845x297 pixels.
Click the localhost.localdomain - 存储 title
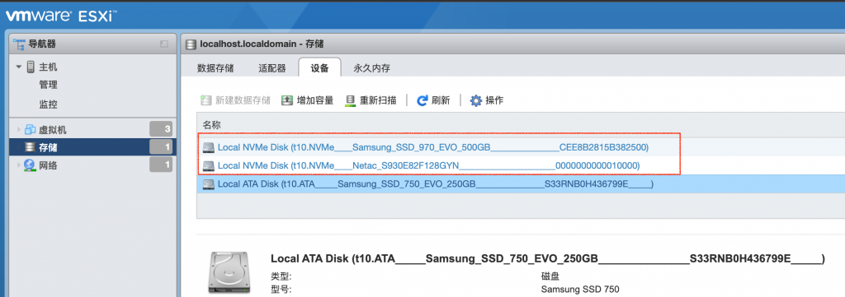[x=262, y=44]
